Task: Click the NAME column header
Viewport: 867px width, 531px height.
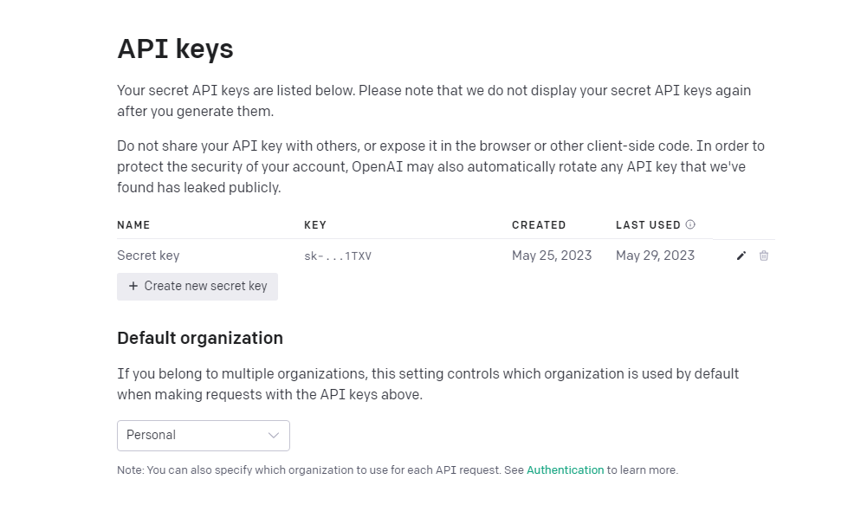Action: (133, 225)
